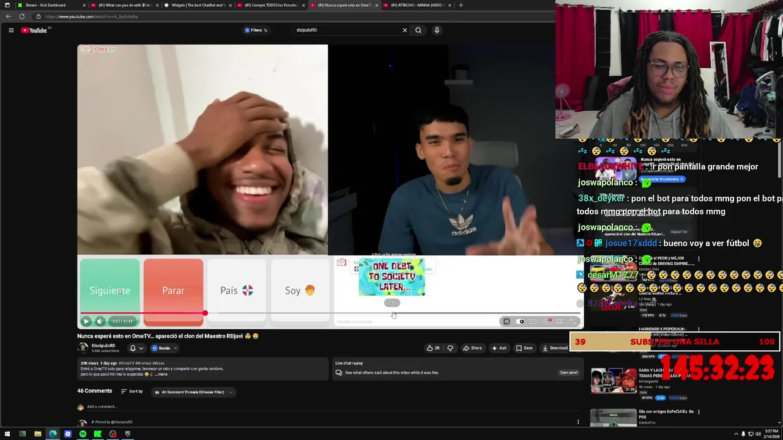Download the video
This screenshot has height=440, width=783.
click(555, 348)
